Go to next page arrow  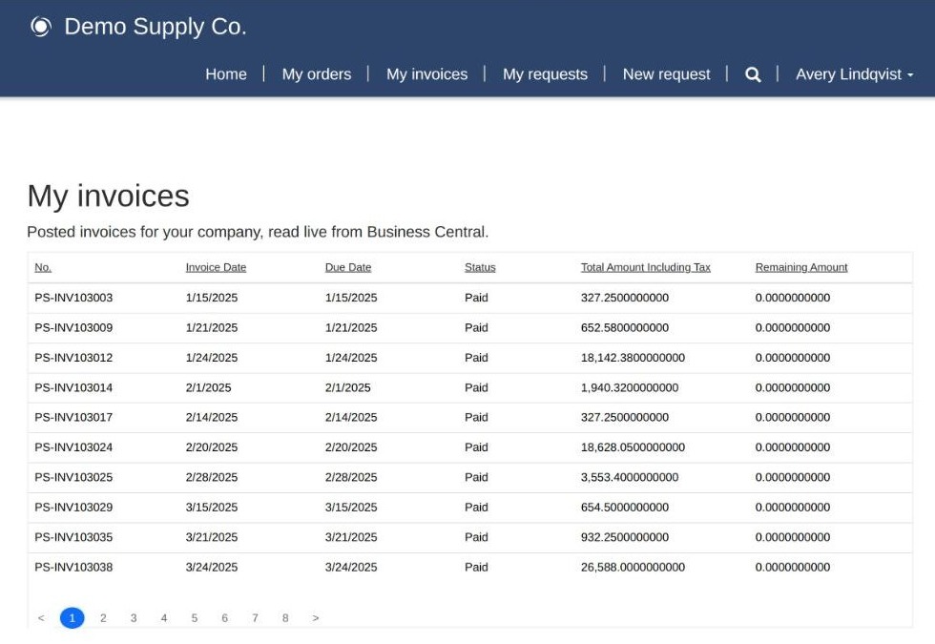point(316,618)
